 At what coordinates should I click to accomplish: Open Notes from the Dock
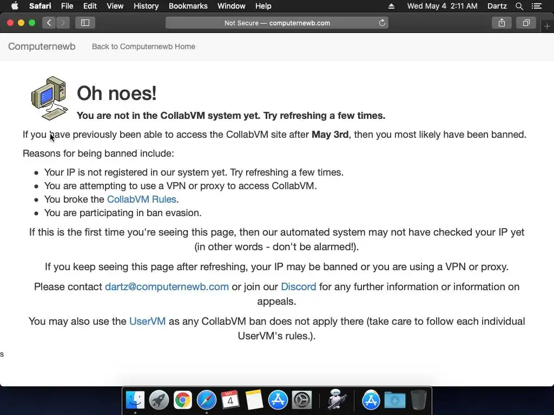[254, 400]
